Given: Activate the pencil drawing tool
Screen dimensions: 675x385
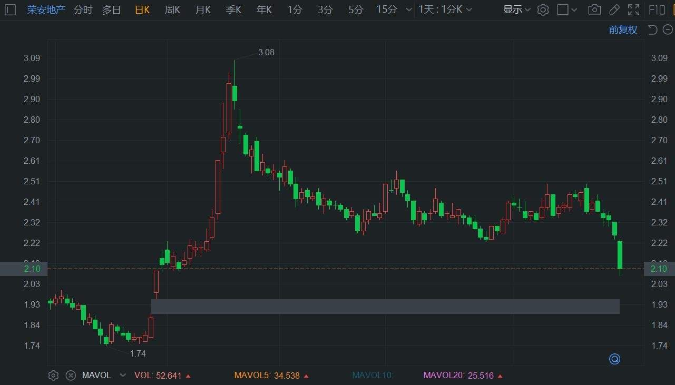Looking at the screenshot, I should [614, 9].
